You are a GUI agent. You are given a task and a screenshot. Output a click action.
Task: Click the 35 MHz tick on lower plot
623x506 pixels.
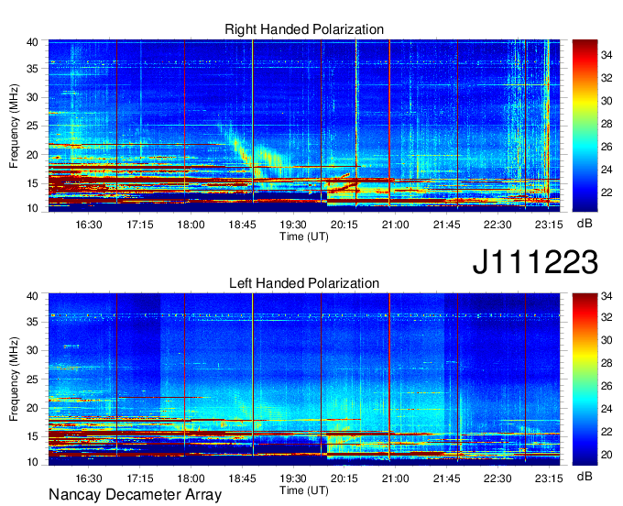point(32,322)
